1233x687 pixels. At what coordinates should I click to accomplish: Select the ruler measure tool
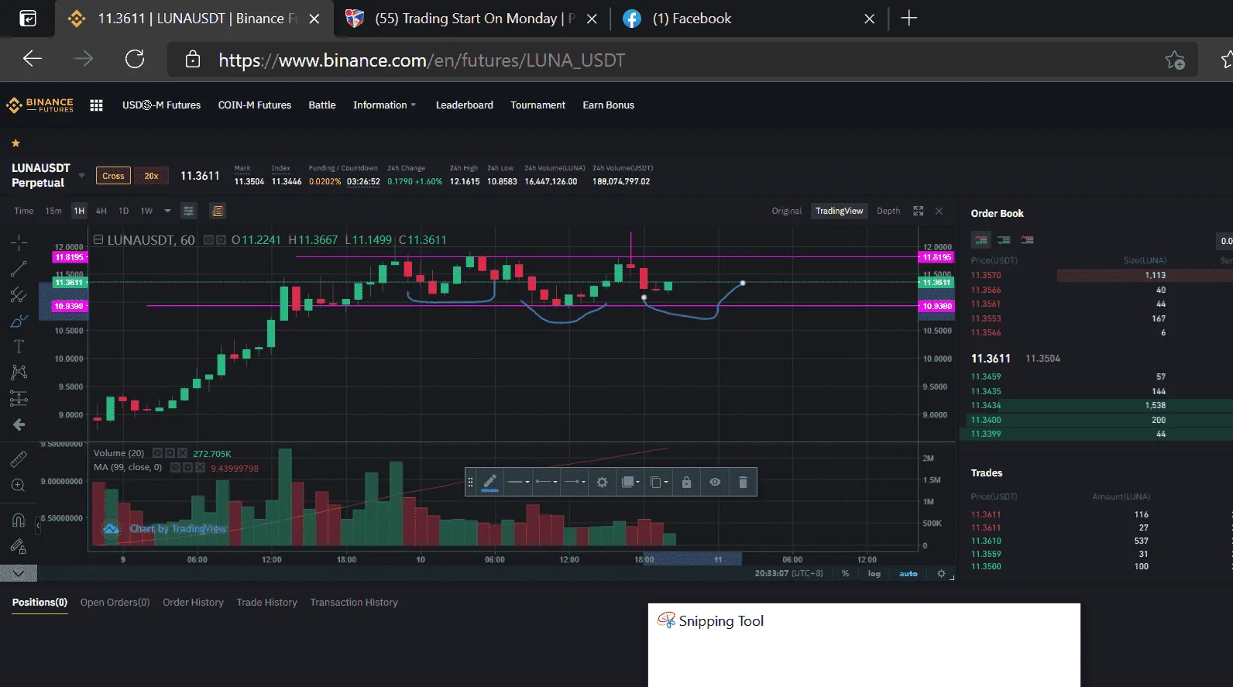(19, 459)
